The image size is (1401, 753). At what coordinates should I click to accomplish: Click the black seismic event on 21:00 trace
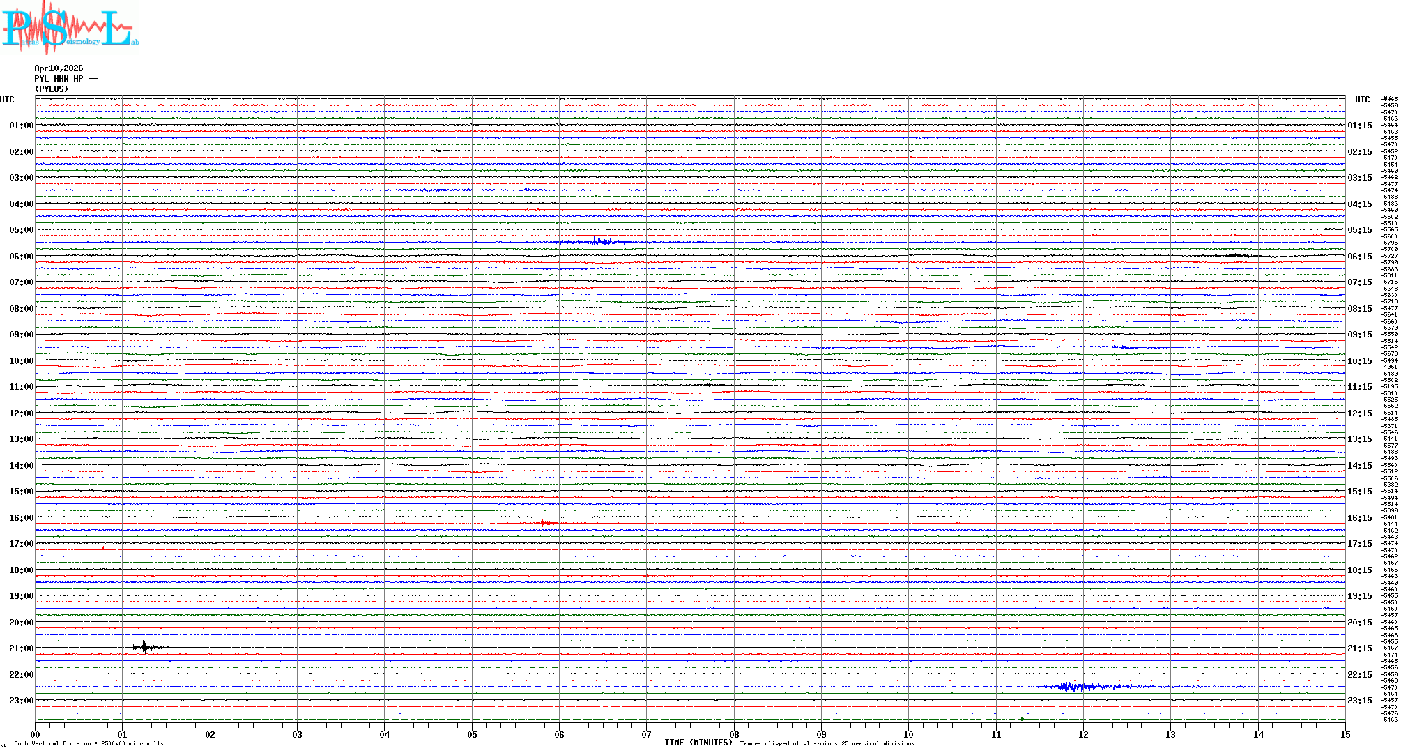[144, 648]
